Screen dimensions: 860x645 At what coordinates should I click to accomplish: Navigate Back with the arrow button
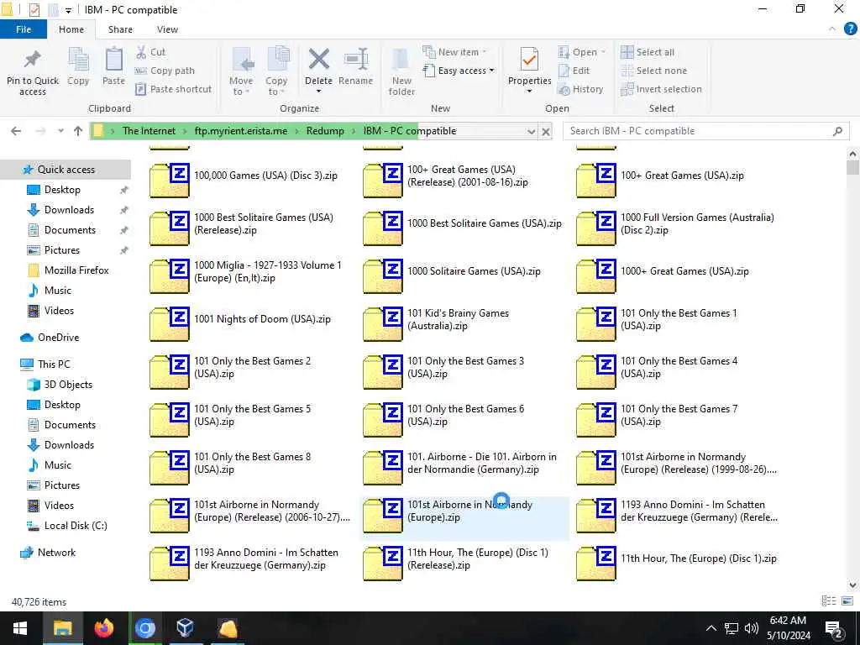16,131
